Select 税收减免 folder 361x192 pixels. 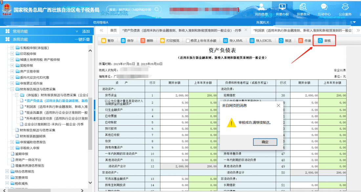coord(19,183)
